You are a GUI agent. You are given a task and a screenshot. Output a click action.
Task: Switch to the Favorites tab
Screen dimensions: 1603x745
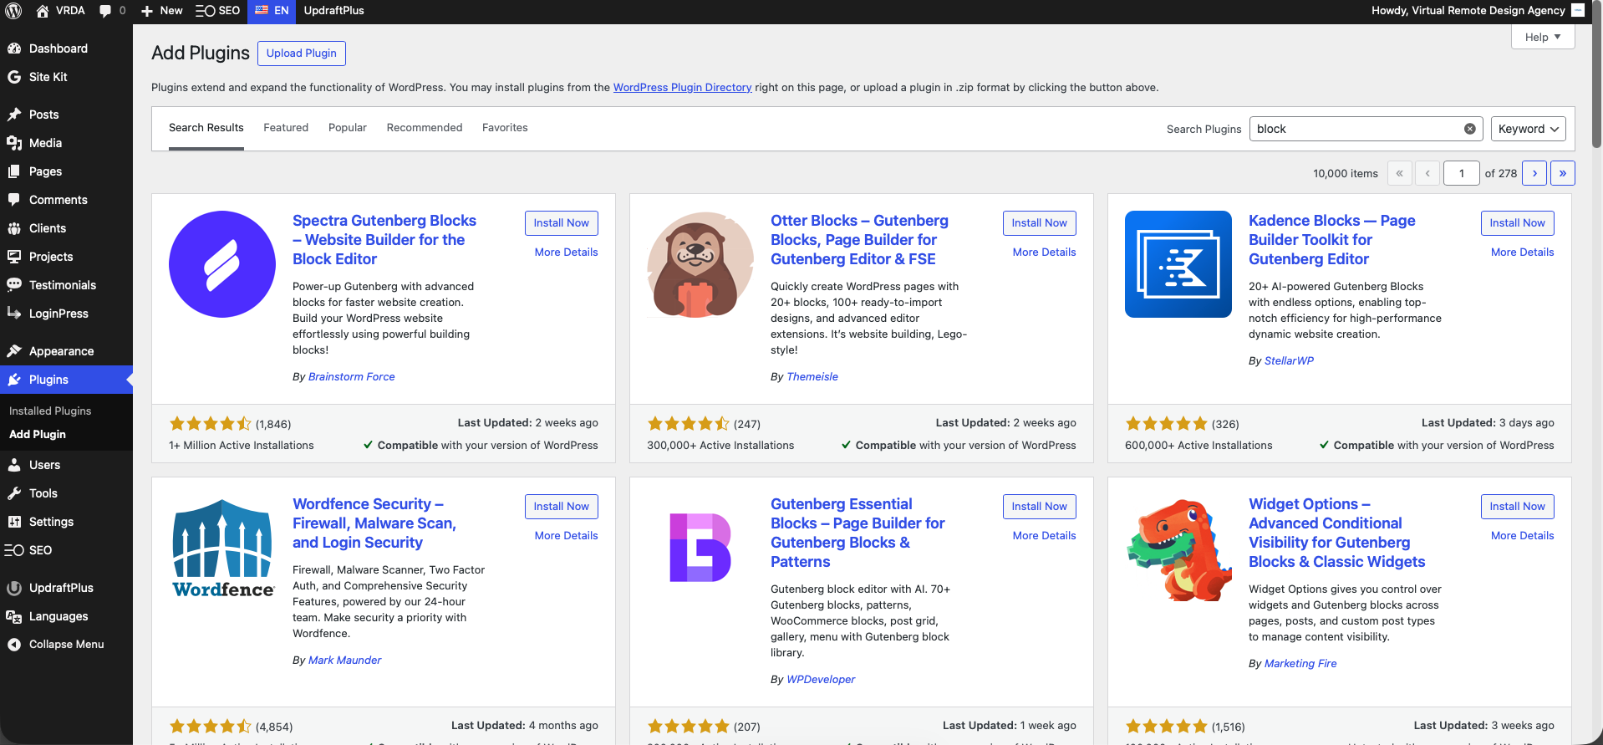(x=505, y=128)
